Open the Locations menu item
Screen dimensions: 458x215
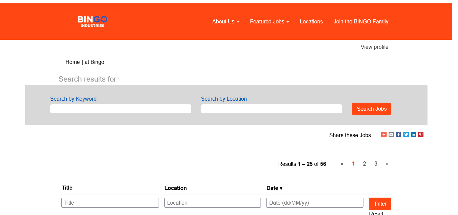tap(311, 22)
